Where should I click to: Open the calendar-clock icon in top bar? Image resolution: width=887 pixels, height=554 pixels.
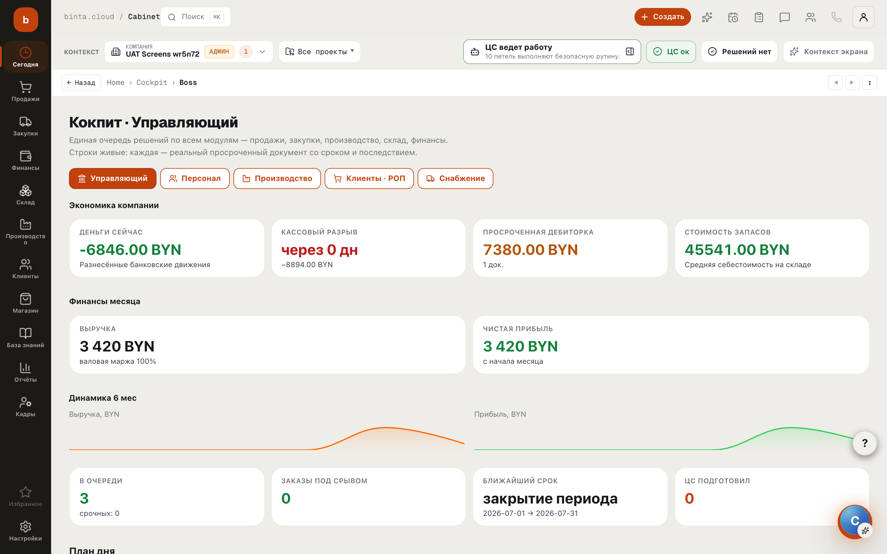(733, 17)
